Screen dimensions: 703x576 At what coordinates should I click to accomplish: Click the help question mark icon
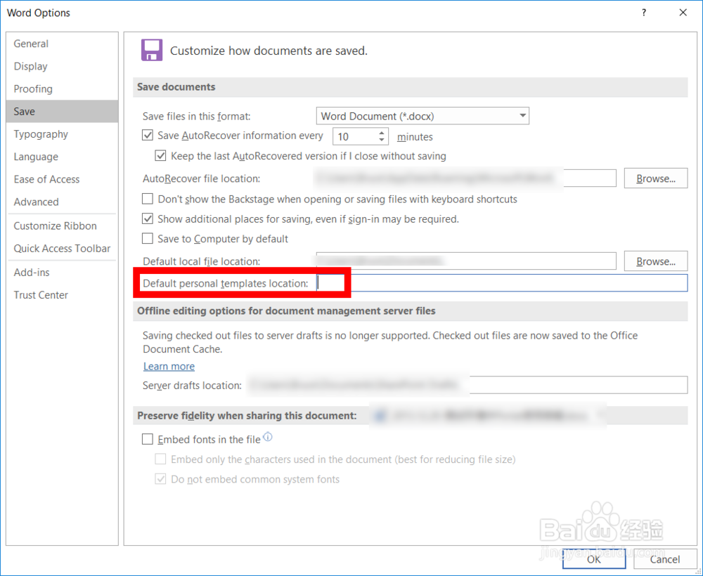644,13
